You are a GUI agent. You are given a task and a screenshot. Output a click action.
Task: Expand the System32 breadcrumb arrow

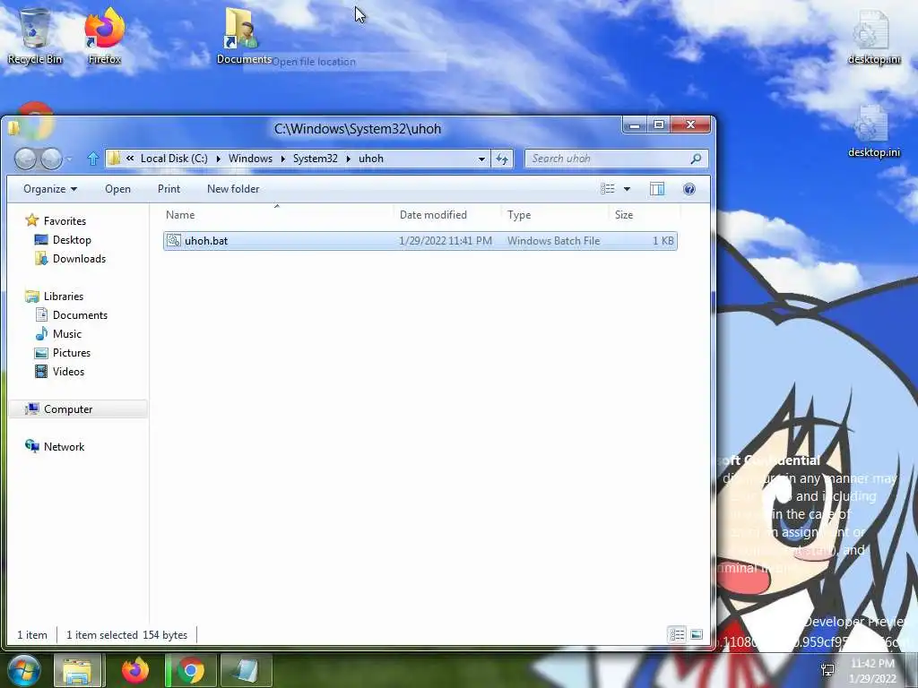[349, 159]
